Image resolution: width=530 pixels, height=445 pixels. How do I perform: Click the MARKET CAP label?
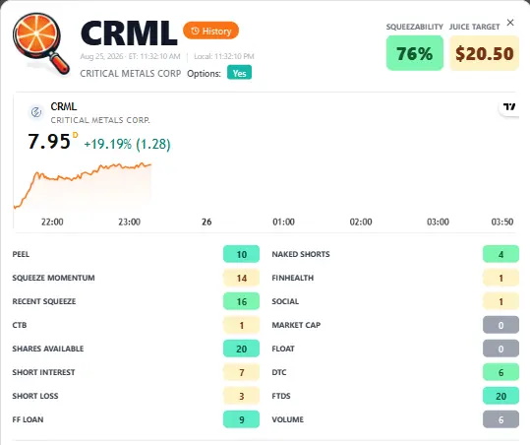[296, 325]
